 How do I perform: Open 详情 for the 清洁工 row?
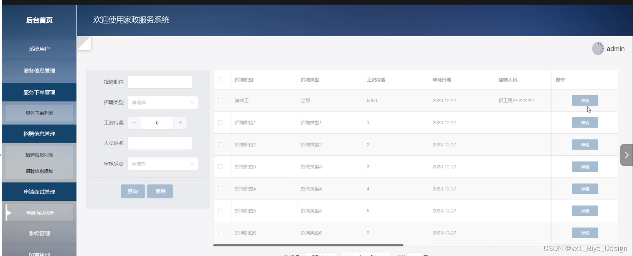pyautogui.click(x=585, y=101)
